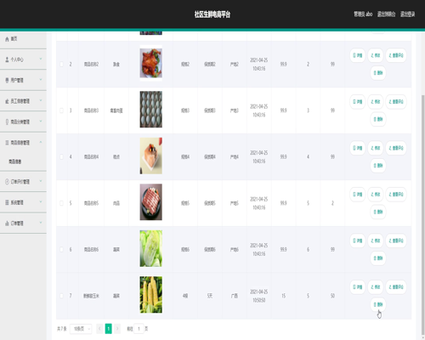Click the delete button in row 5
The image size is (425, 340).
(378, 212)
